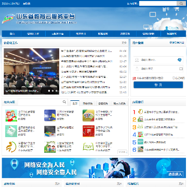
Task: Select the 全部 tab in the application list
Action: [x=75, y=103]
